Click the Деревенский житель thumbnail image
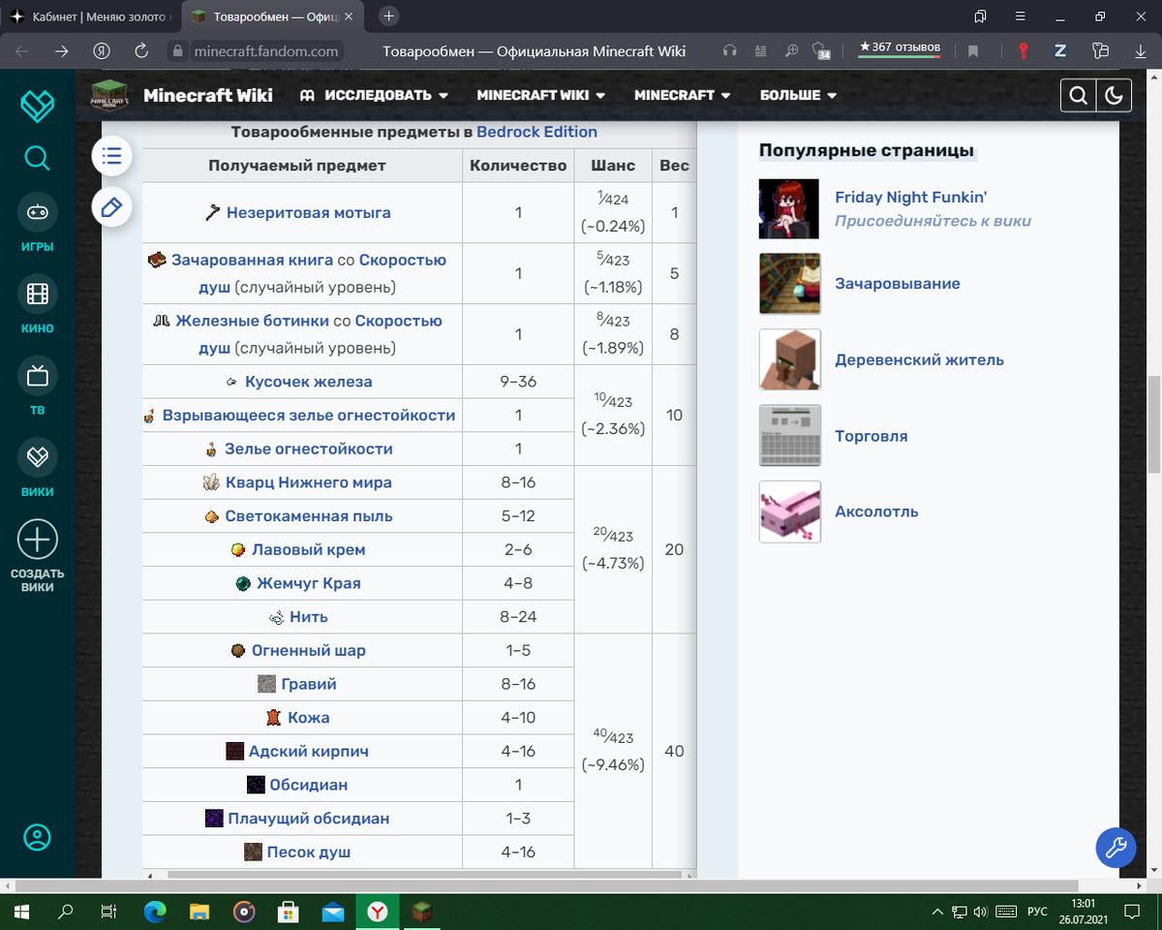The image size is (1162, 930). click(x=790, y=360)
